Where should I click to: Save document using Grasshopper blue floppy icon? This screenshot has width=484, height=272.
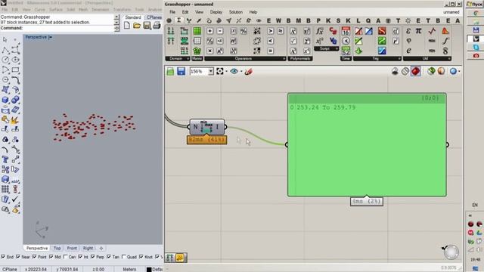click(181, 72)
